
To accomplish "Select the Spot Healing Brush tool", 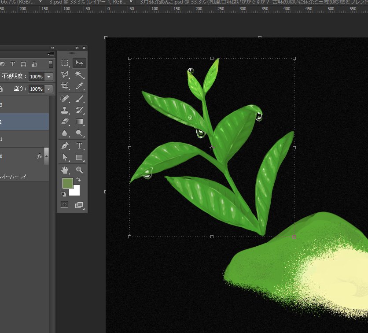I will pos(65,99).
